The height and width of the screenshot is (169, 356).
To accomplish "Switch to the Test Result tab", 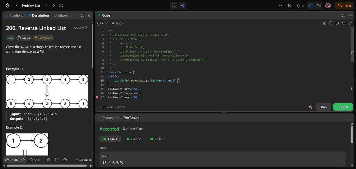I will click(128, 118).
